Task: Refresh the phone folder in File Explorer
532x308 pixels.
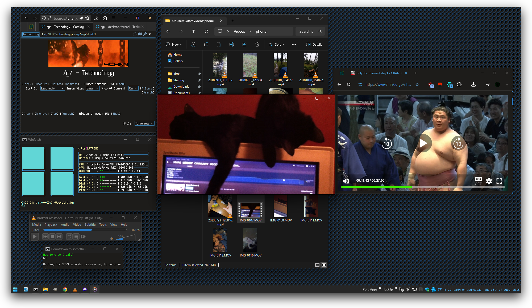Action: click(206, 31)
